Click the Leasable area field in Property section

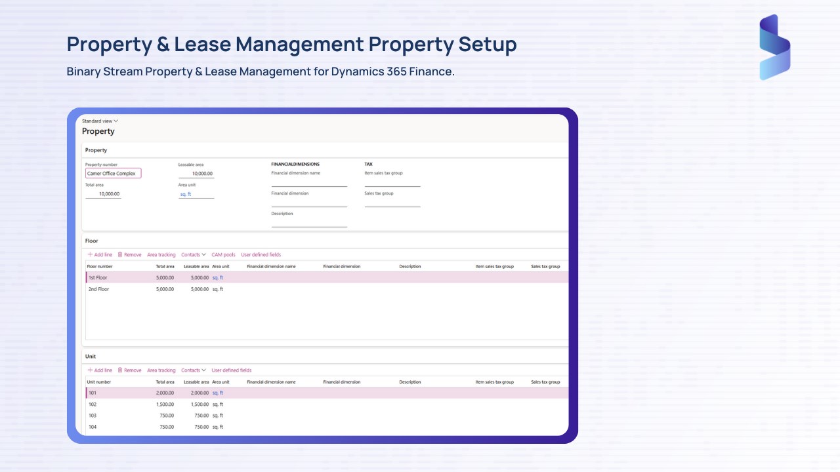(196, 174)
